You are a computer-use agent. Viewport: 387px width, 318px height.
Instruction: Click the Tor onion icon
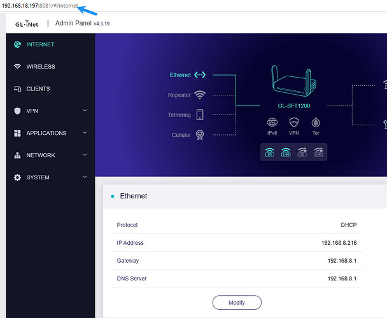[x=315, y=122]
